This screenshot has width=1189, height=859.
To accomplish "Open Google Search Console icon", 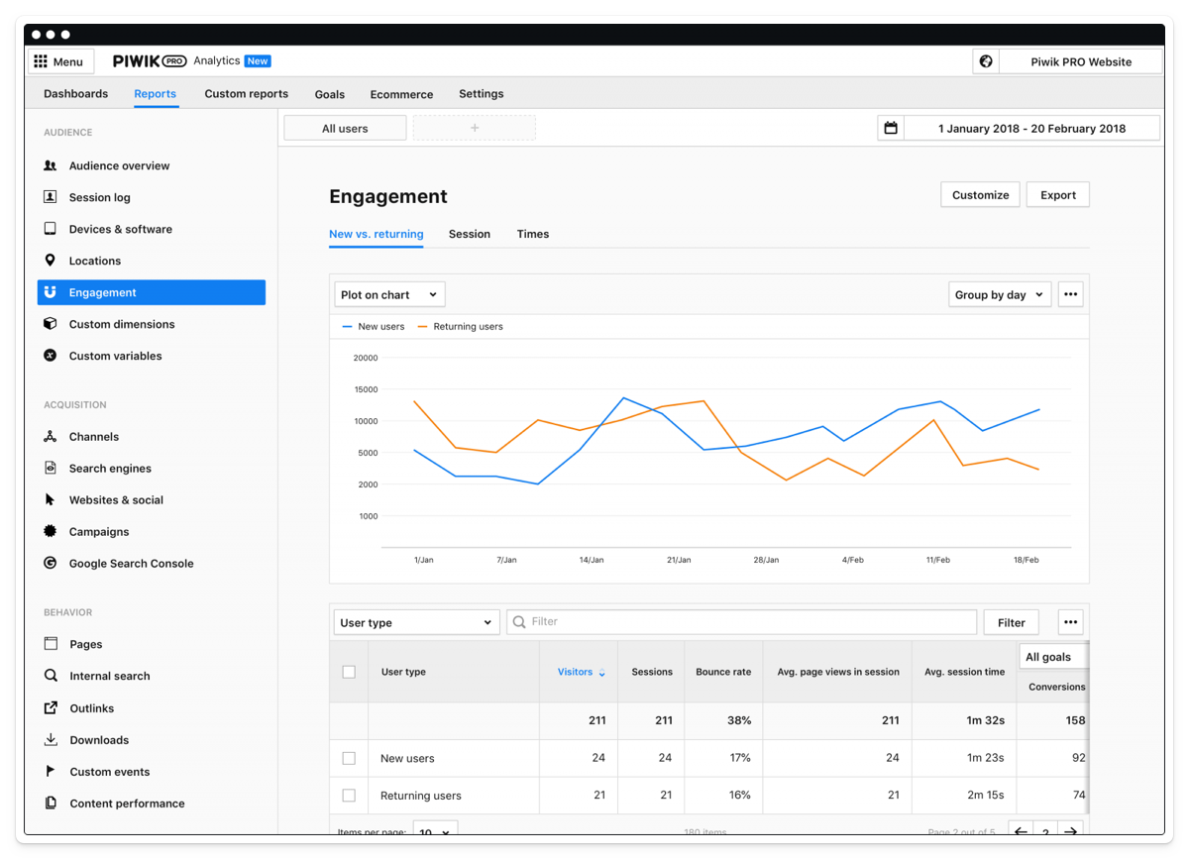I will tap(51, 563).
